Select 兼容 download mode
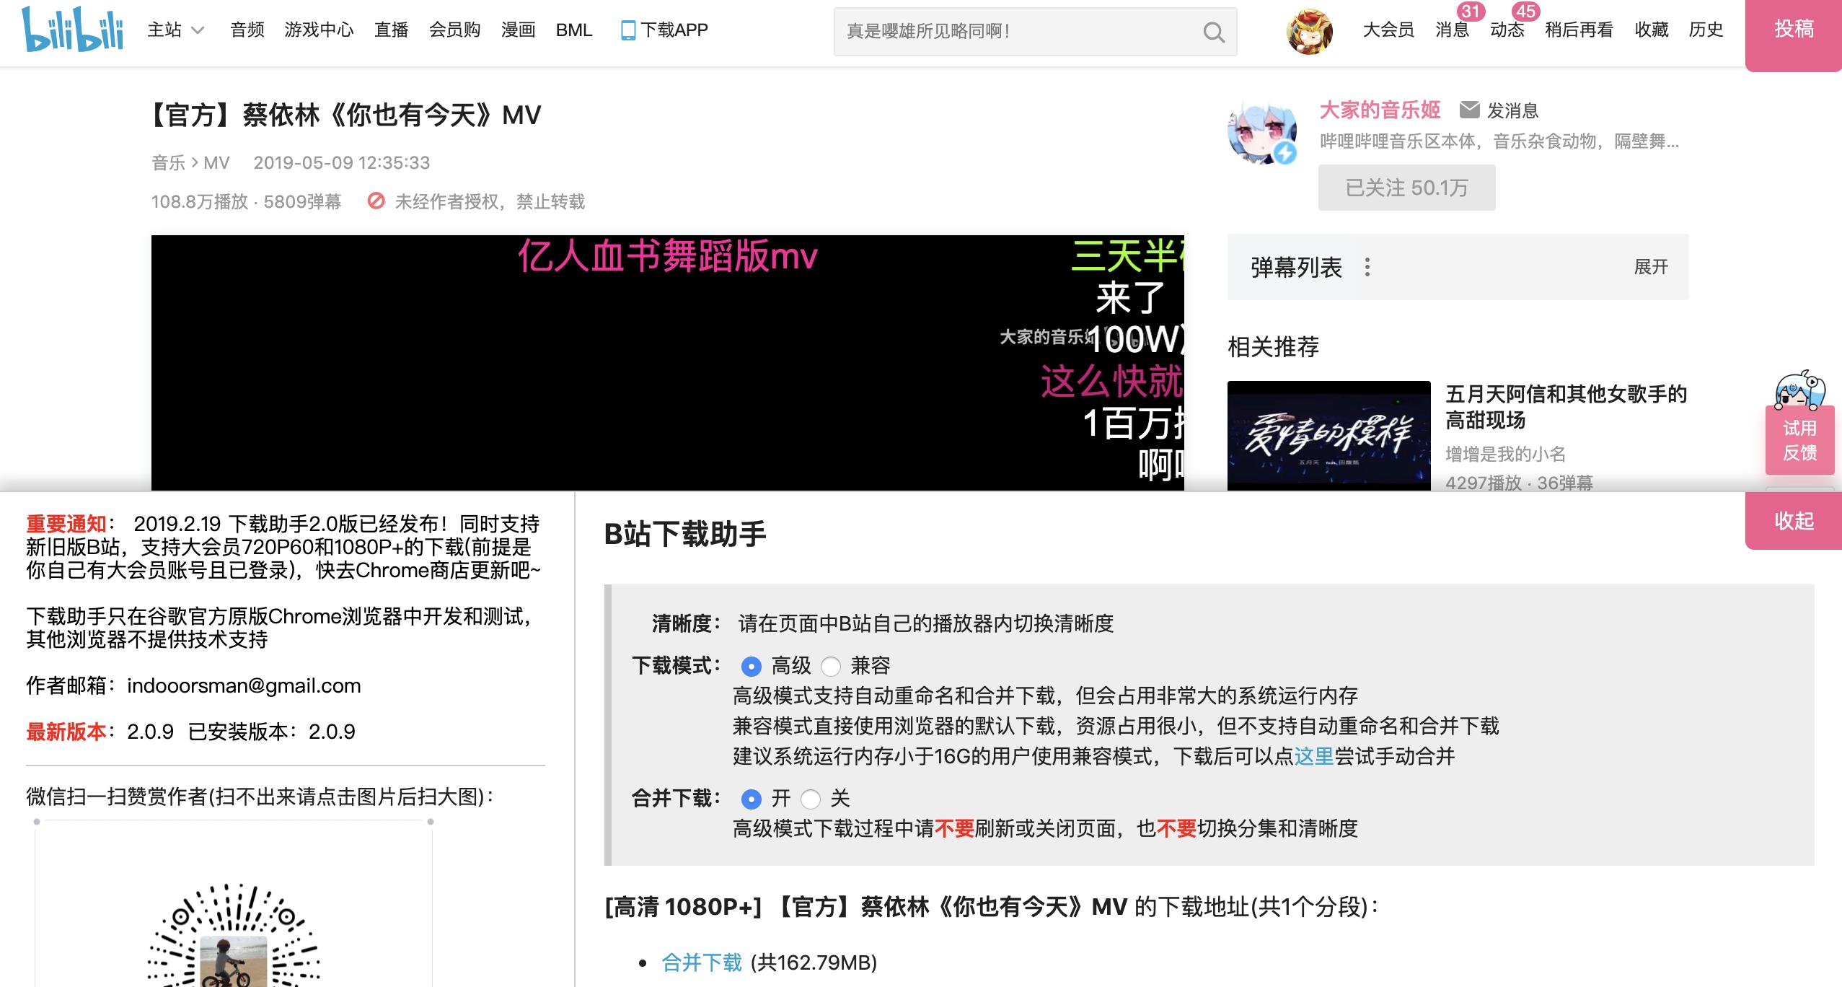 (832, 667)
